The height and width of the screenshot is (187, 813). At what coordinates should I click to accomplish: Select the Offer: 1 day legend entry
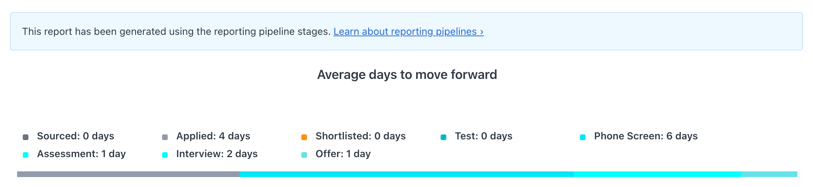point(343,154)
